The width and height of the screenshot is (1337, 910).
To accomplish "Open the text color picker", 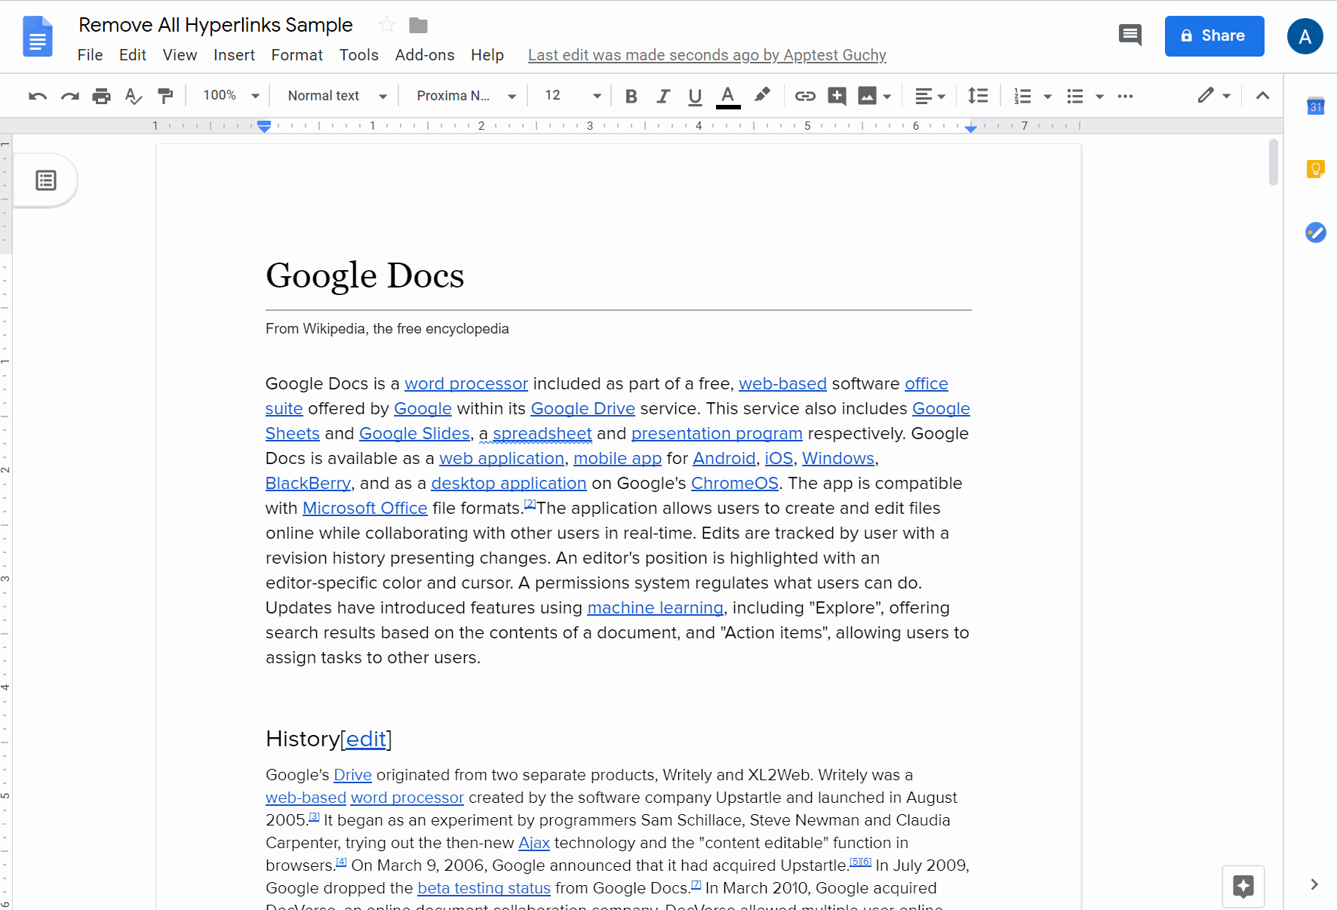I will point(727,96).
